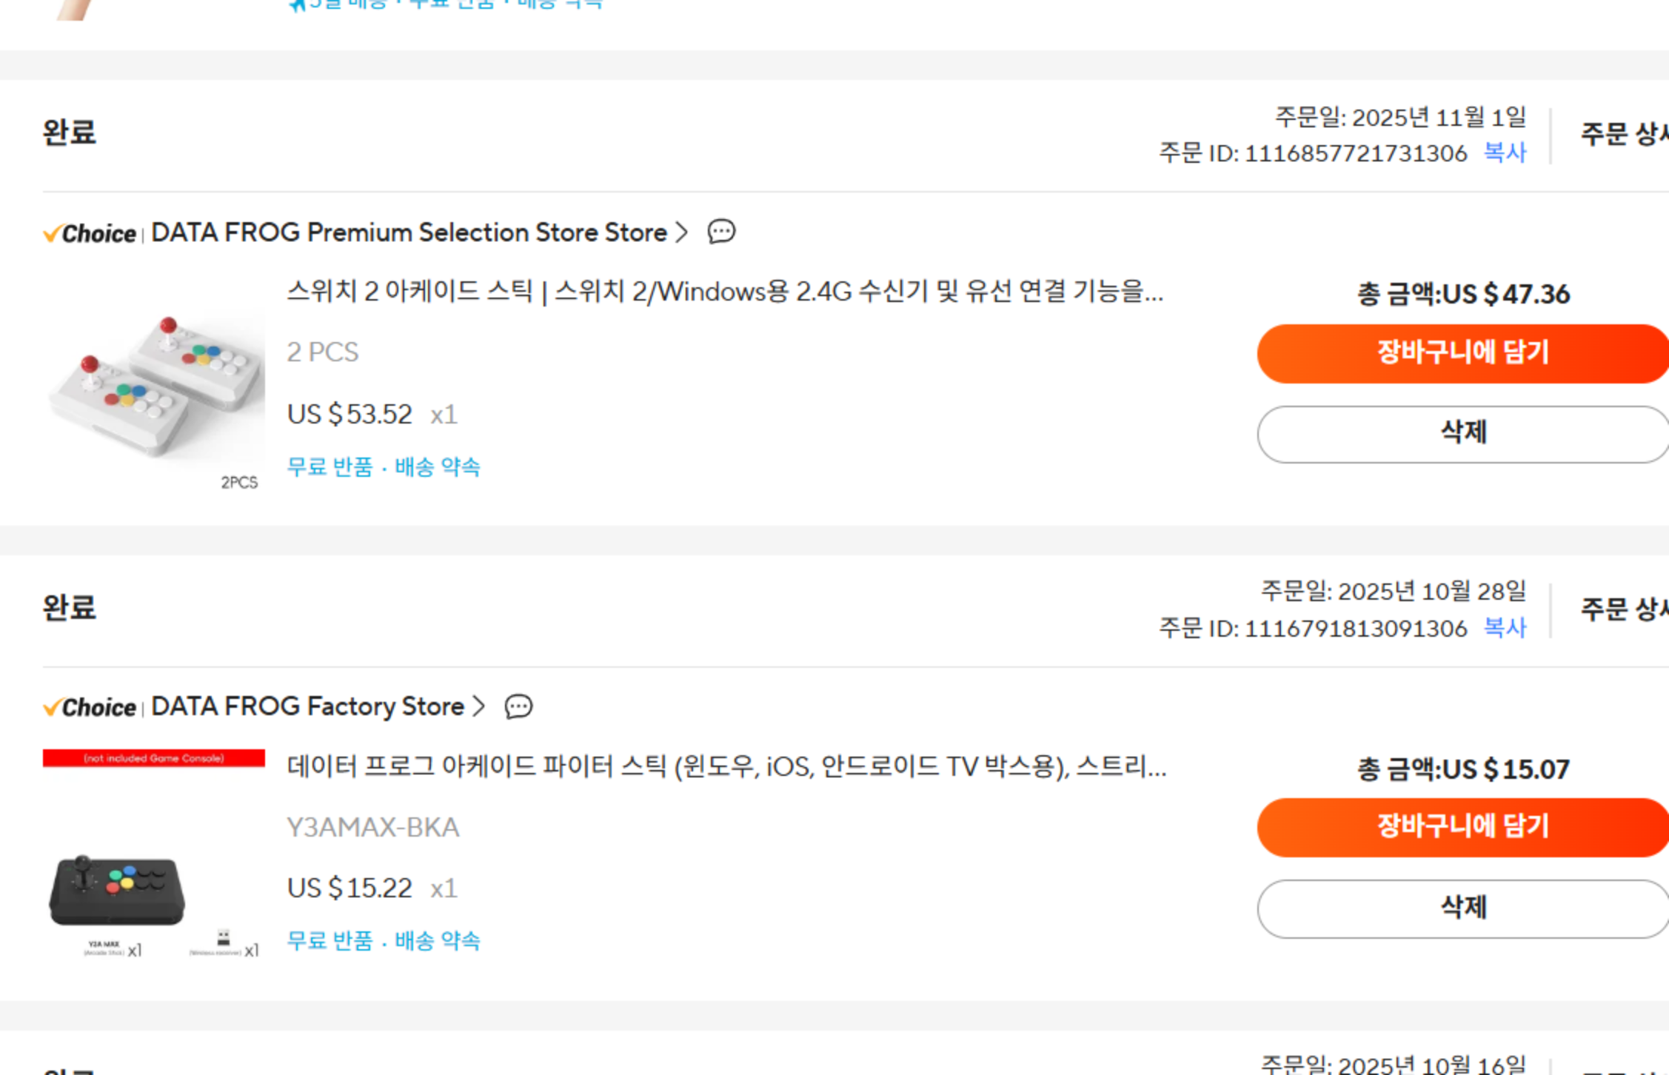Delete the October 28 order
Image resolution: width=1669 pixels, height=1075 pixels.
(x=1462, y=908)
